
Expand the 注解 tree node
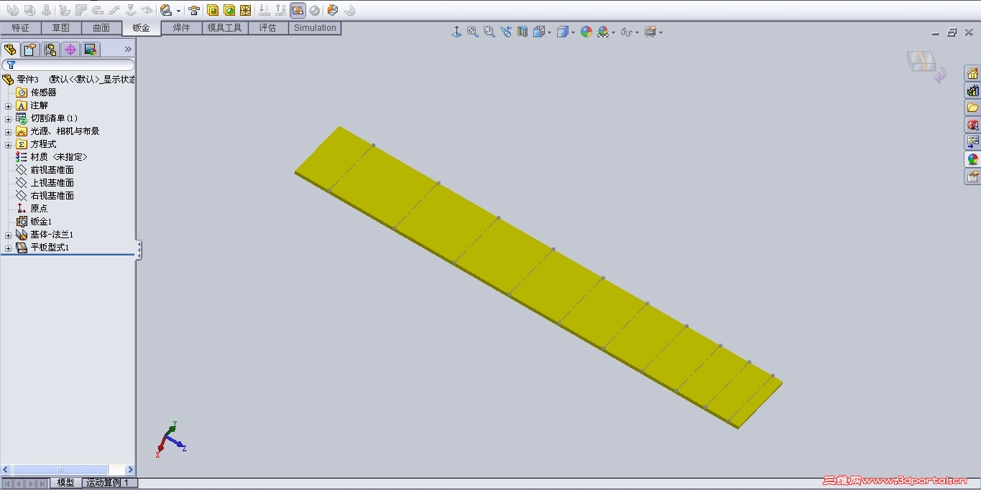point(8,105)
